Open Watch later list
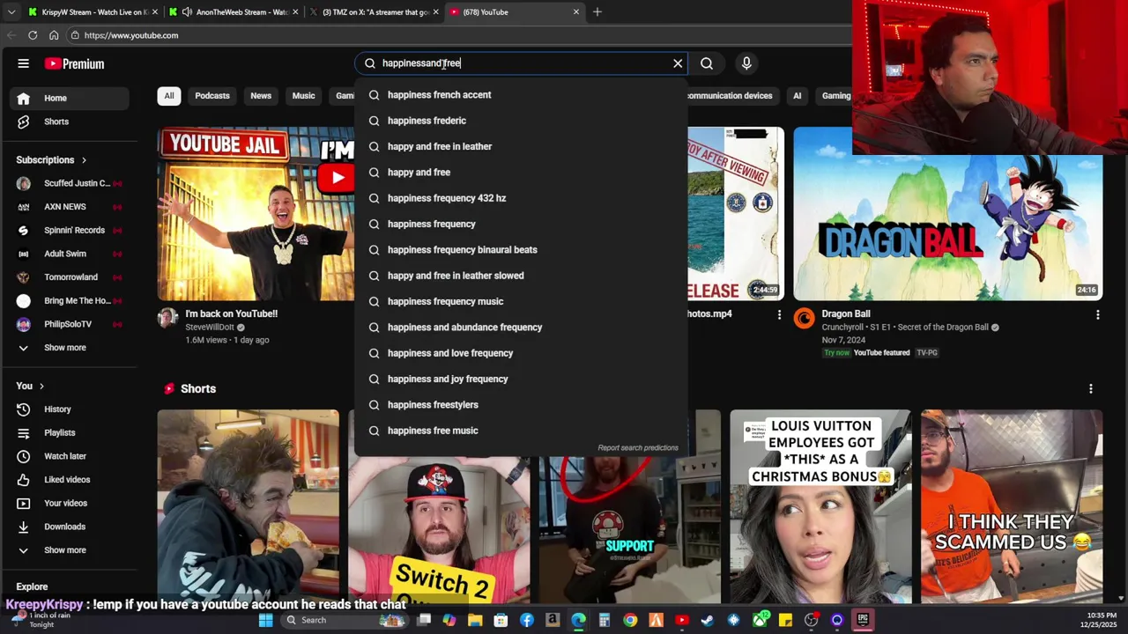The width and height of the screenshot is (1128, 634). 69,456
